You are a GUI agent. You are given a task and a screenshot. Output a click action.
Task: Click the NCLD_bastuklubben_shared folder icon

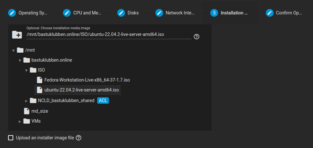tap(33, 100)
